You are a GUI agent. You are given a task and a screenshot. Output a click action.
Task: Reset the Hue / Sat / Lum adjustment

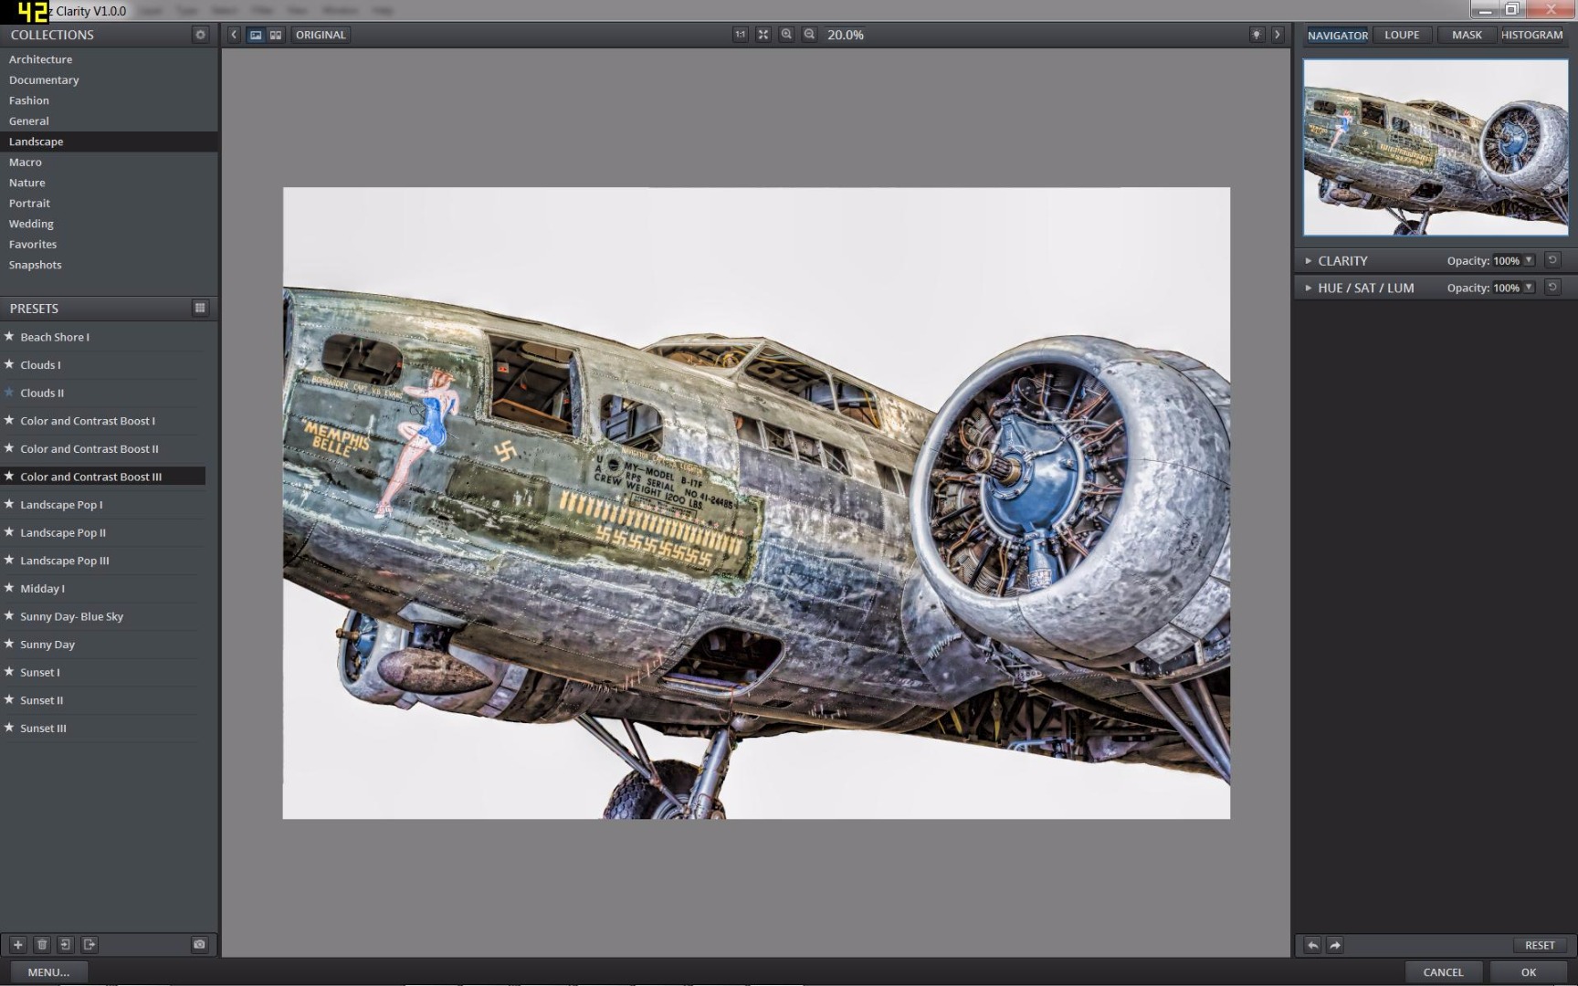[x=1552, y=287]
